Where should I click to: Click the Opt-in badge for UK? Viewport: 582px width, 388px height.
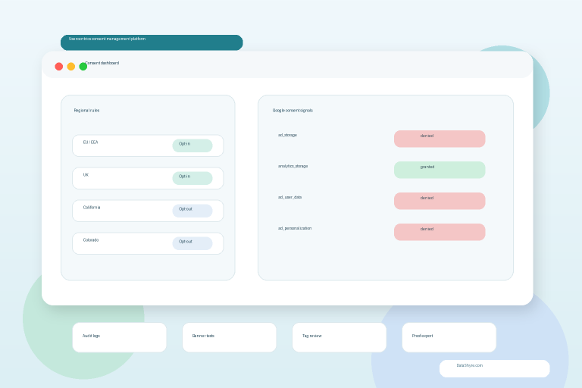tap(192, 178)
